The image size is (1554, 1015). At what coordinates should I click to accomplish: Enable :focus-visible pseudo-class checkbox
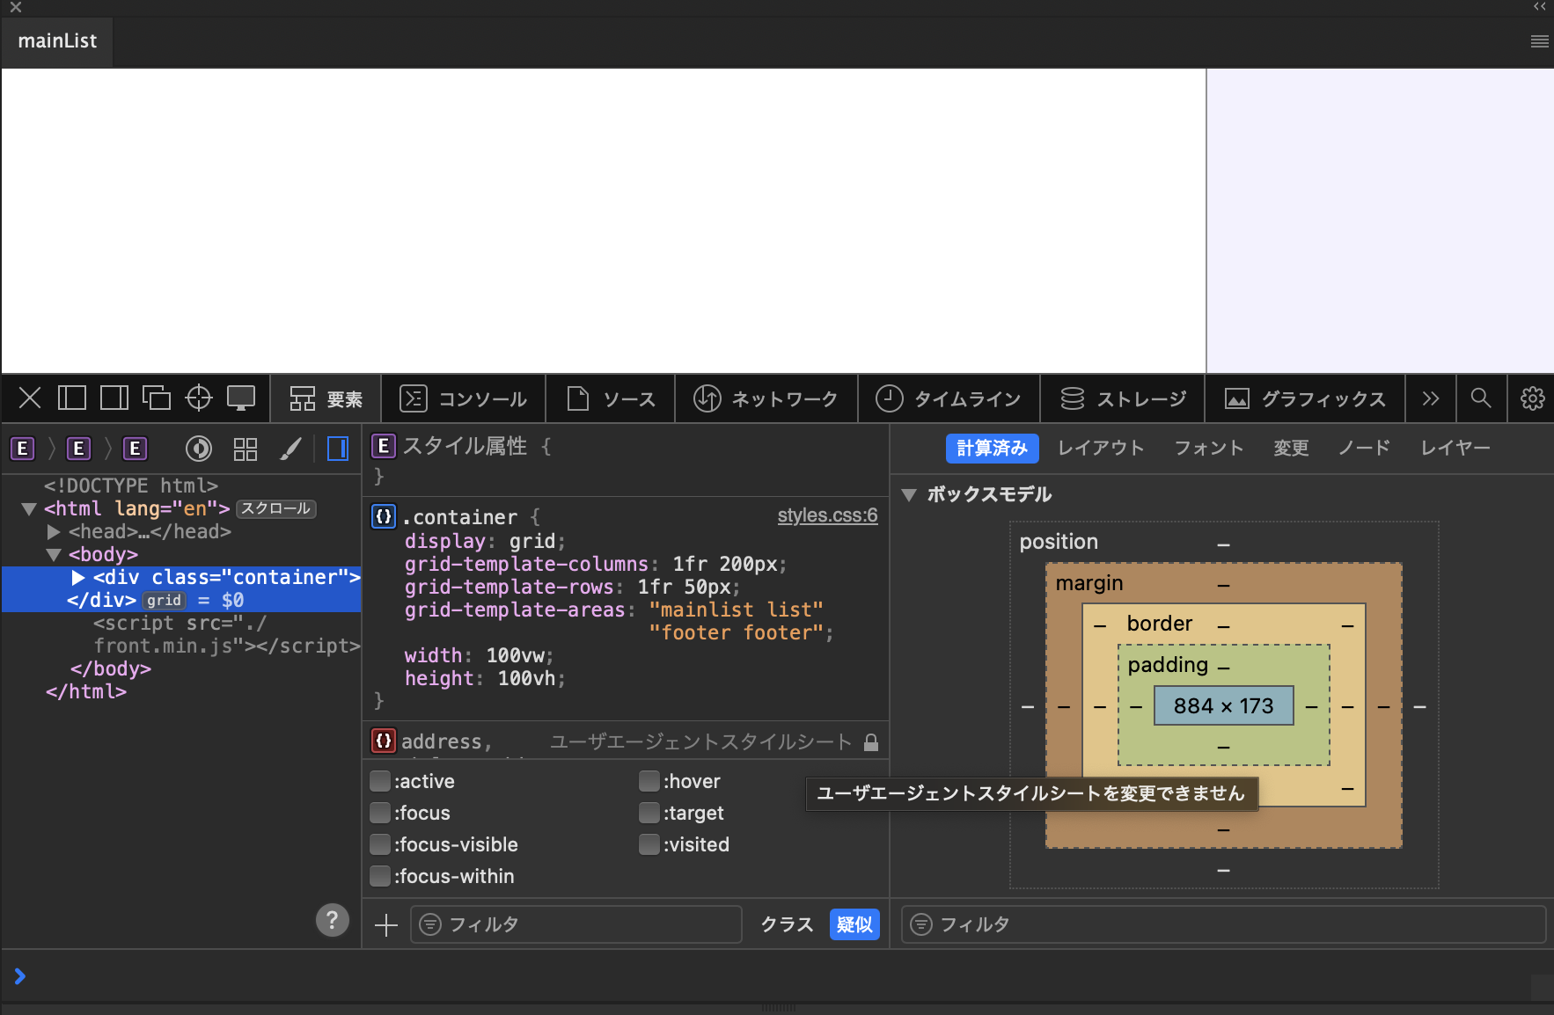click(380, 844)
